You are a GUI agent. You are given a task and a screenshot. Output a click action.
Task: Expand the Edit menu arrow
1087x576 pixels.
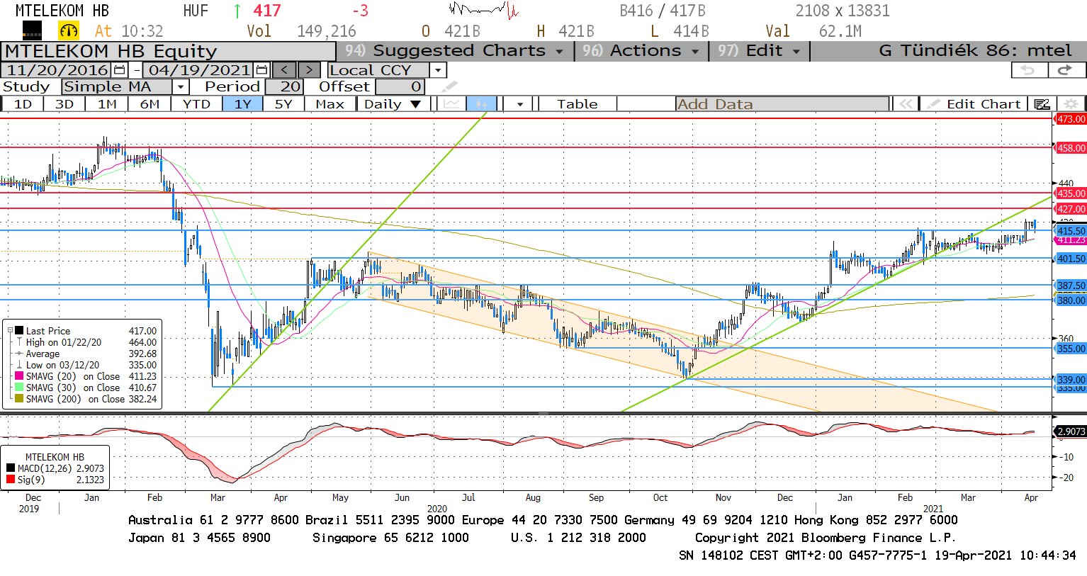click(796, 51)
